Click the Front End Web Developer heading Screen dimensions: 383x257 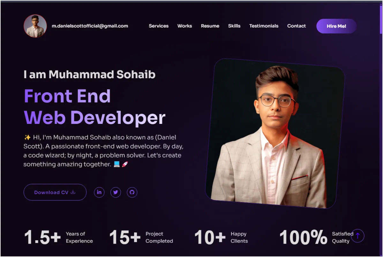click(x=94, y=107)
